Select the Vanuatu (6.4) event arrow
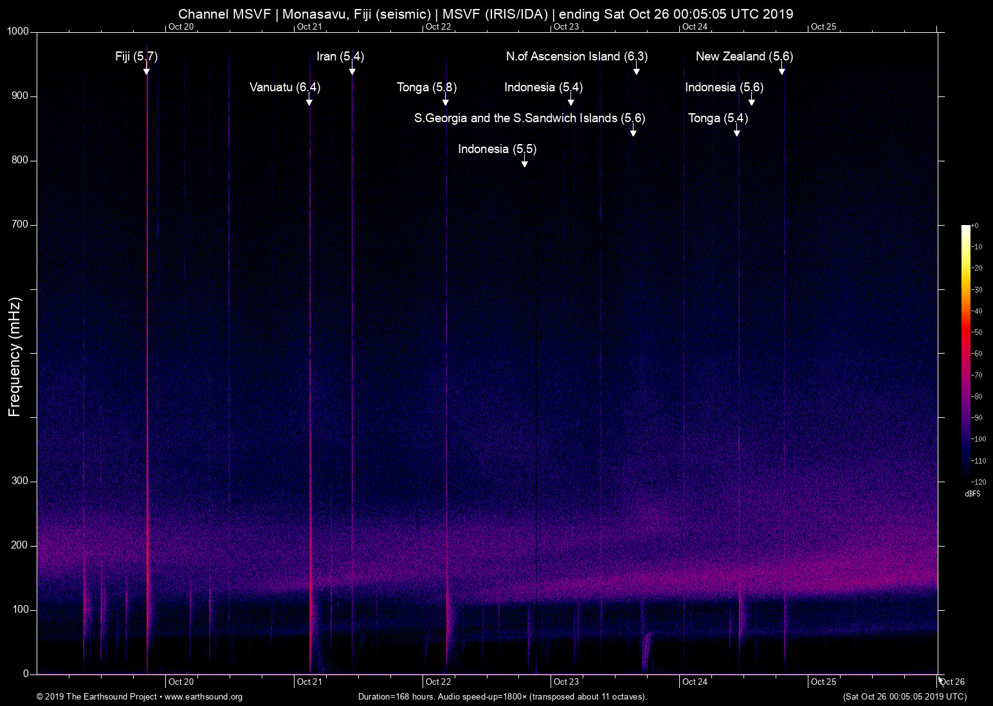Viewport: 993px width, 706px height. click(x=309, y=100)
